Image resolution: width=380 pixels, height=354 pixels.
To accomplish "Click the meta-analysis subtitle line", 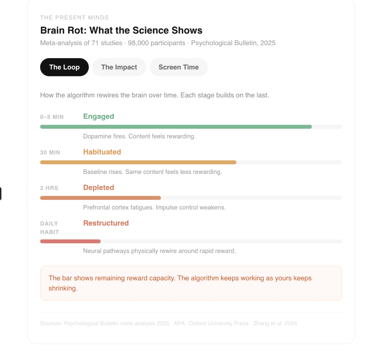I will 158,43.
